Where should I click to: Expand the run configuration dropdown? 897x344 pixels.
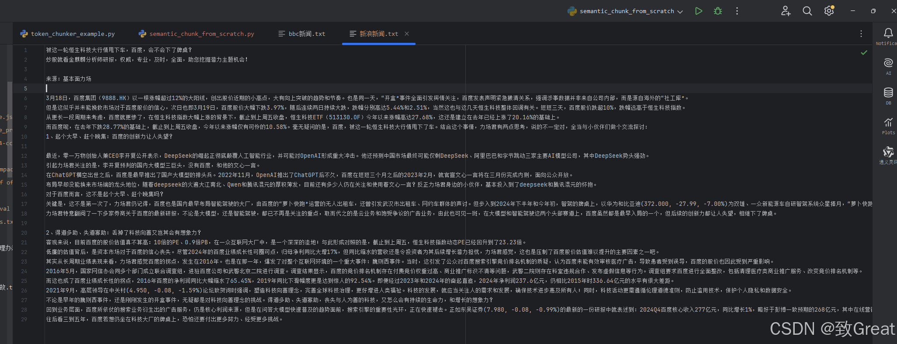click(680, 11)
